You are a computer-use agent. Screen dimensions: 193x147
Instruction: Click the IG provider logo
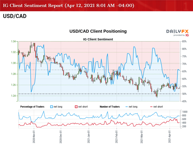(x=187, y=35)
